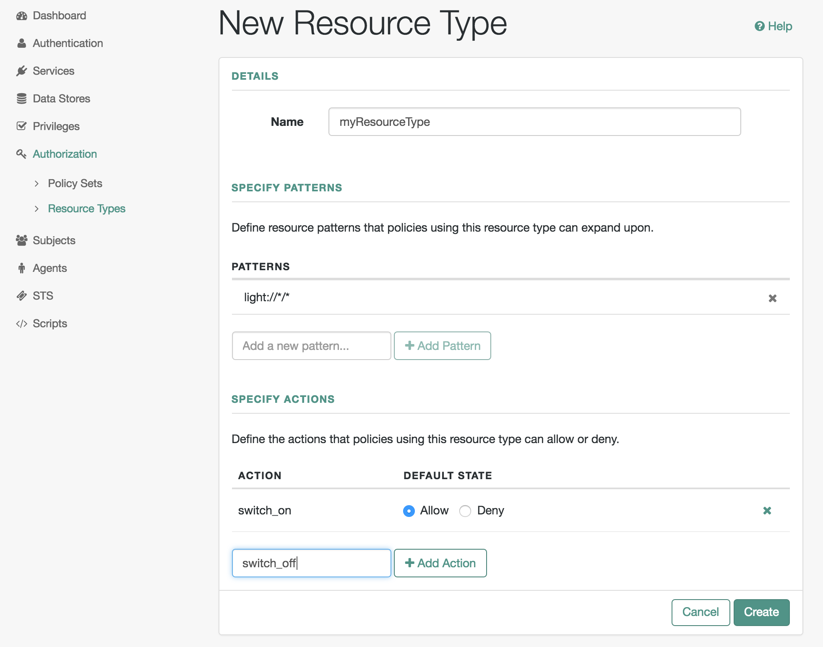Focus the Name input field
This screenshot has height=647, width=823.
click(x=534, y=122)
